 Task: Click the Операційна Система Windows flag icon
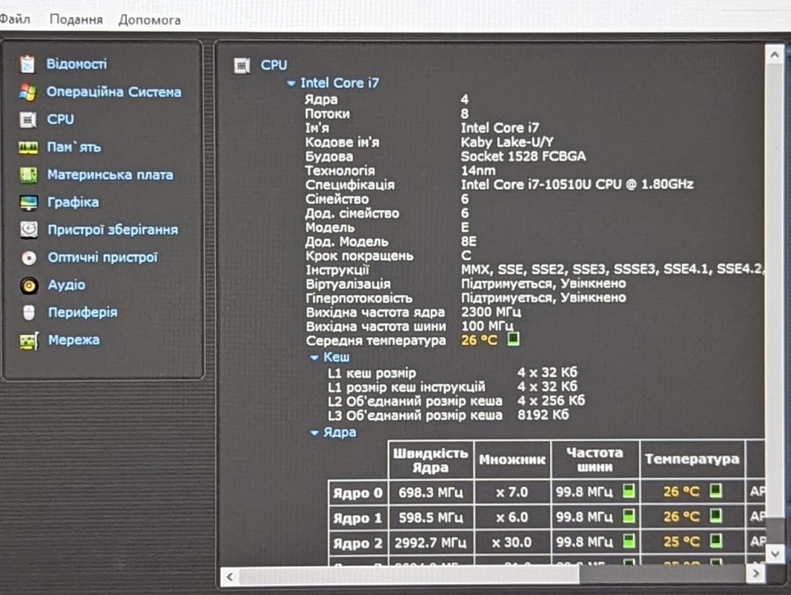[x=28, y=92]
